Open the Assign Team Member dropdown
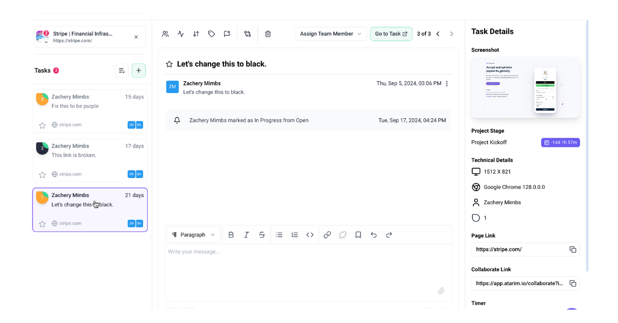The image size is (618, 323). point(331,33)
